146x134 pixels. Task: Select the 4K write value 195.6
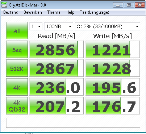(113, 87)
